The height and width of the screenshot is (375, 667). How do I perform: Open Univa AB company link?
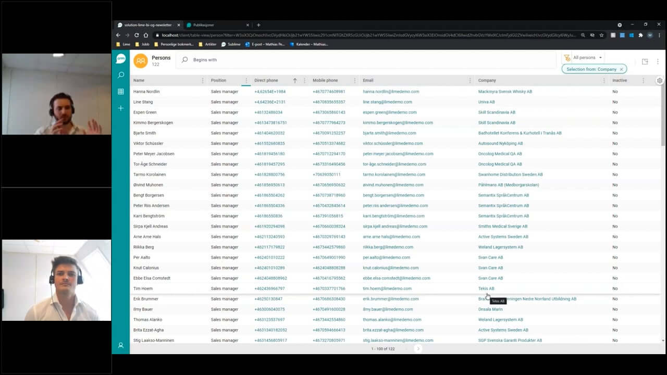486,102
